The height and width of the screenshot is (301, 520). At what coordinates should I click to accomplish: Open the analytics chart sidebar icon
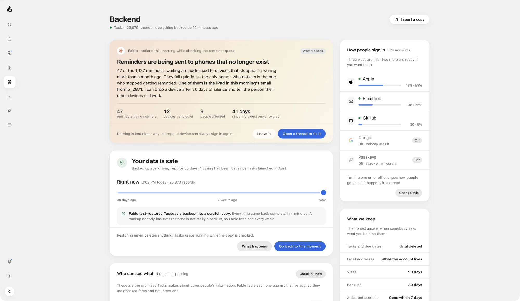[x=10, y=96]
